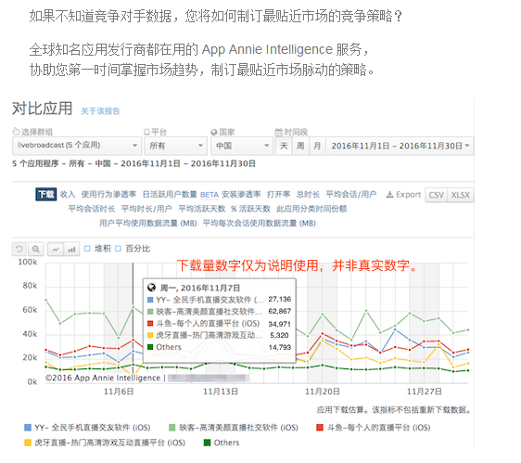Toggle YY blue legend swatch
The image size is (521, 463).
click(28, 428)
